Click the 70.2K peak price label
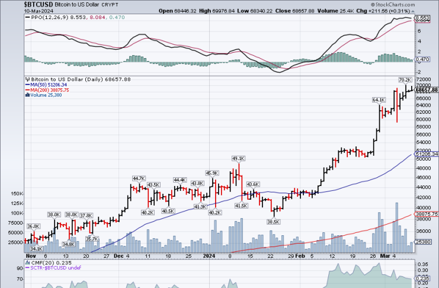The width and height of the screenshot is (439, 288). click(405, 79)
